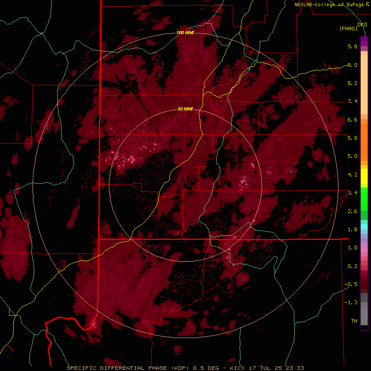371x371 pixels.
Task: Click the 9.8 legend value
Action: pyautogui.click(x=352, y=46)
